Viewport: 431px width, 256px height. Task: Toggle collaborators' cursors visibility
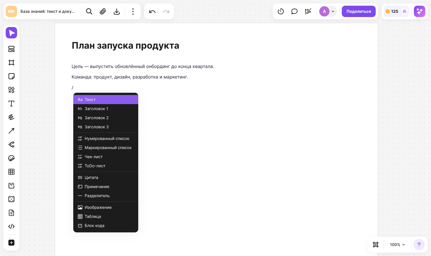pyautogui.click(x=308, y=11)
